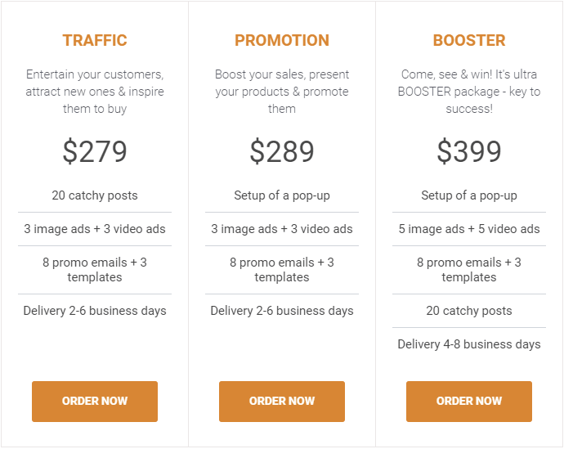
Task: Click ORDER NOW under the Promotion plan
Action: pyautogui.click(x=282, y=401)
